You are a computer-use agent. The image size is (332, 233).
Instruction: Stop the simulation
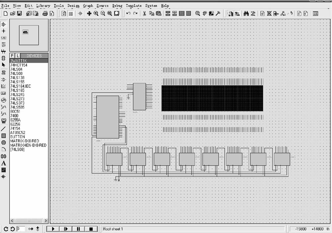(91, 229)
